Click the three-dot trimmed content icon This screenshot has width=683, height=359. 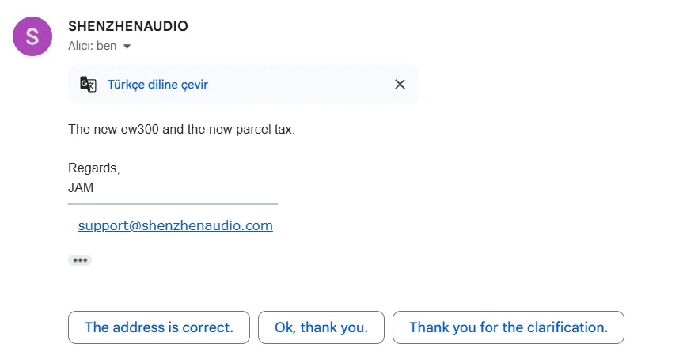(80, 259)
